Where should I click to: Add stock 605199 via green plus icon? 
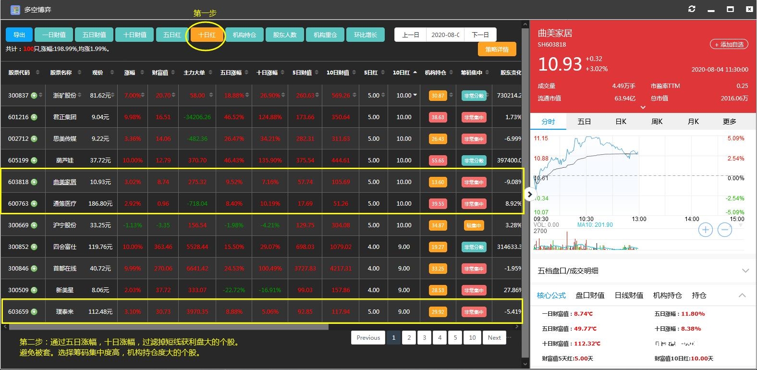(x=34, y=160)
